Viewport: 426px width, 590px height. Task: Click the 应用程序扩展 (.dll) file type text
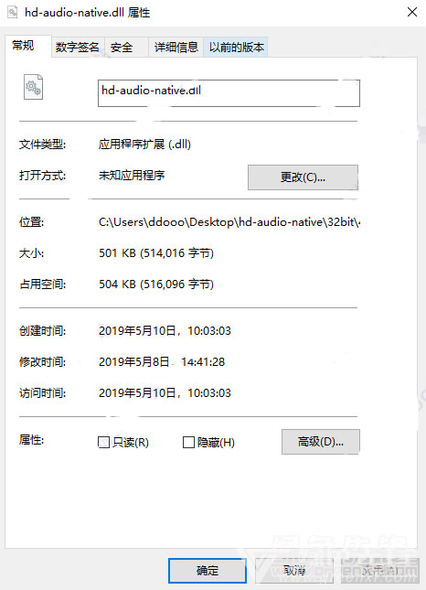[144, 145]
